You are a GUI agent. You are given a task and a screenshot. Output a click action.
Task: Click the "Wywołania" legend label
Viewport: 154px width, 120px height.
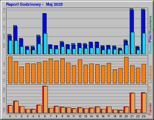150,25
